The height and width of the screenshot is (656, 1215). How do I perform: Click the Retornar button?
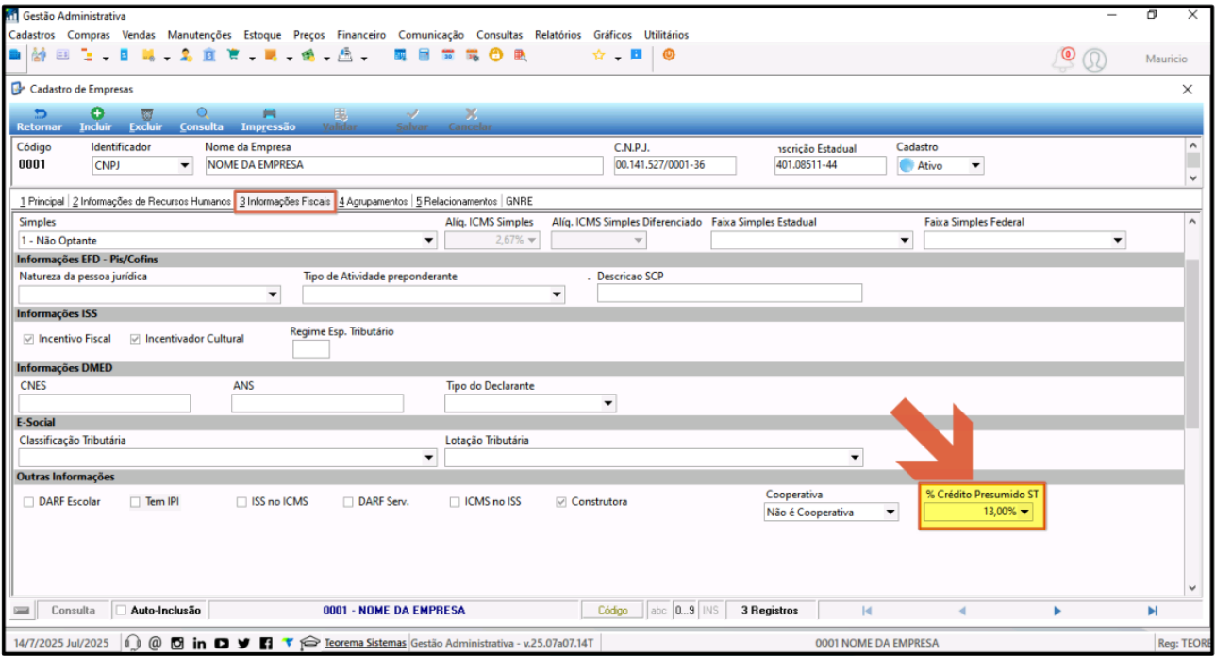(x=40, y=119)
